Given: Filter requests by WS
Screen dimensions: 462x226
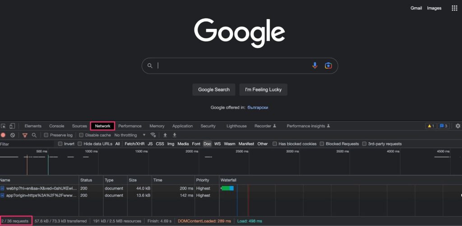Looking at the screenshot, I should pos(217,144).
